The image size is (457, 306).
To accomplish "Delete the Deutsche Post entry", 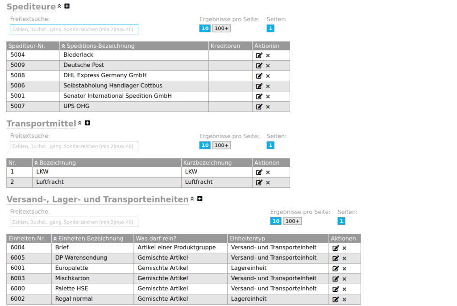I will tap(268, 66).
